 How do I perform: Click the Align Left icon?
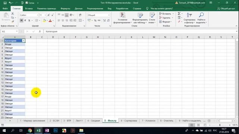pyautogui.click(x=59, y=20)
